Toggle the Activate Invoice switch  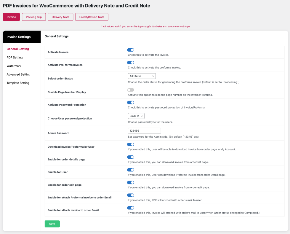(130, 50)
